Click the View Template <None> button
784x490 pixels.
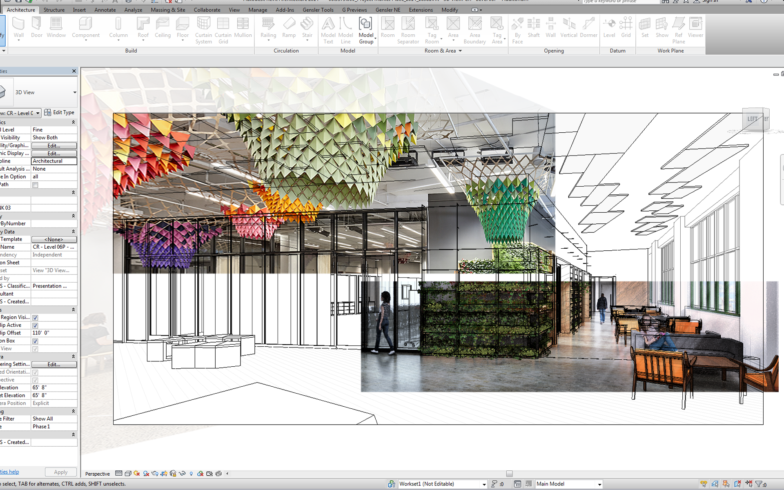coord(54,239)
